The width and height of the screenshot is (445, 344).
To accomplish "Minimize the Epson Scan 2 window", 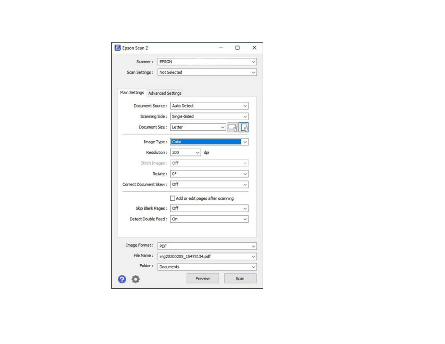I will [x=221, y=48].
